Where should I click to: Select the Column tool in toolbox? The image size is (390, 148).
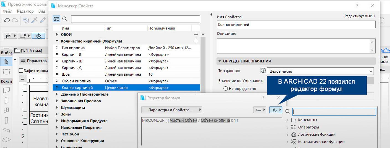pos(6,120)
